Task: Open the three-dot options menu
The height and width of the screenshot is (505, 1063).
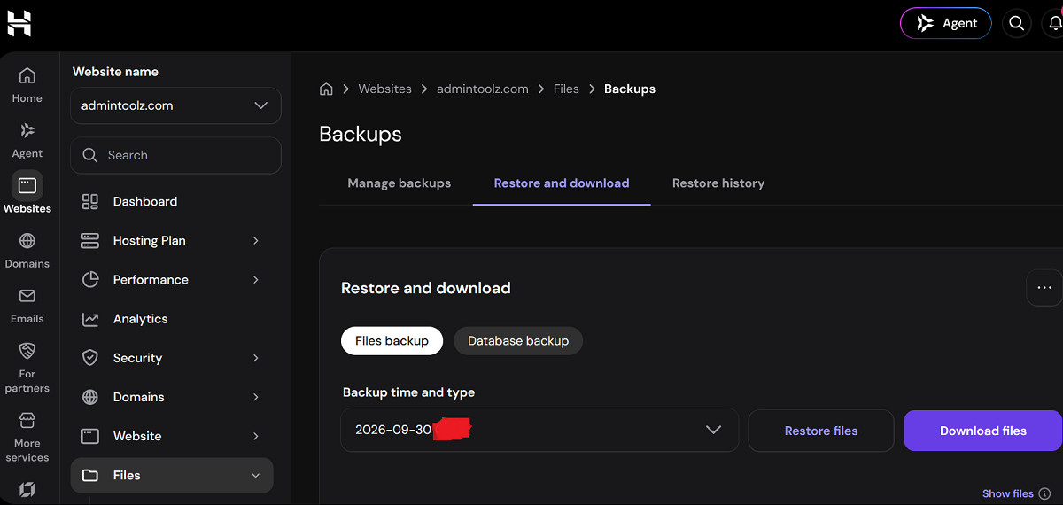Action: tap(1044, 288)
